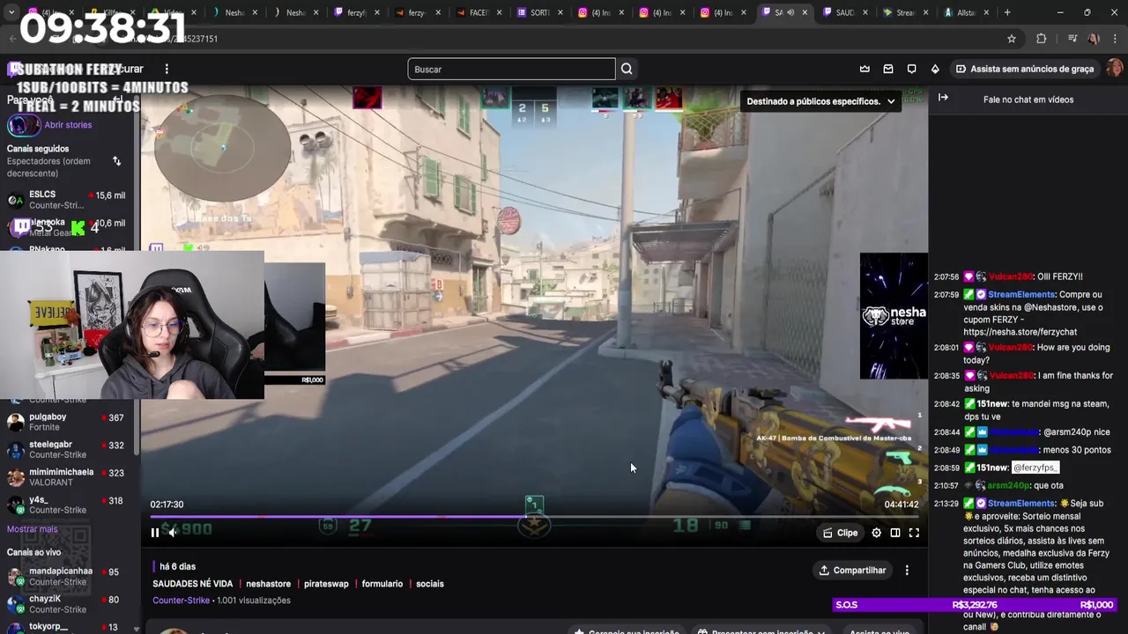
Task: Open the chayzIK live channel
Action: pos(69,604)
